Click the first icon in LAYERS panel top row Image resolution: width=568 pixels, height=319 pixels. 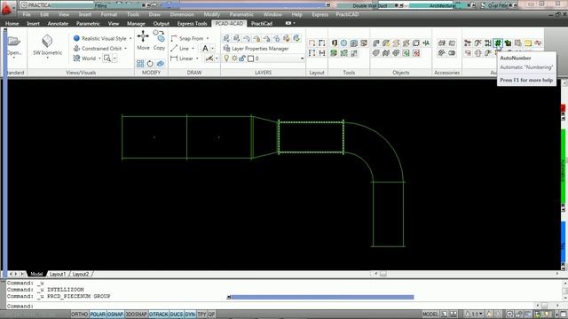point(226,38)
